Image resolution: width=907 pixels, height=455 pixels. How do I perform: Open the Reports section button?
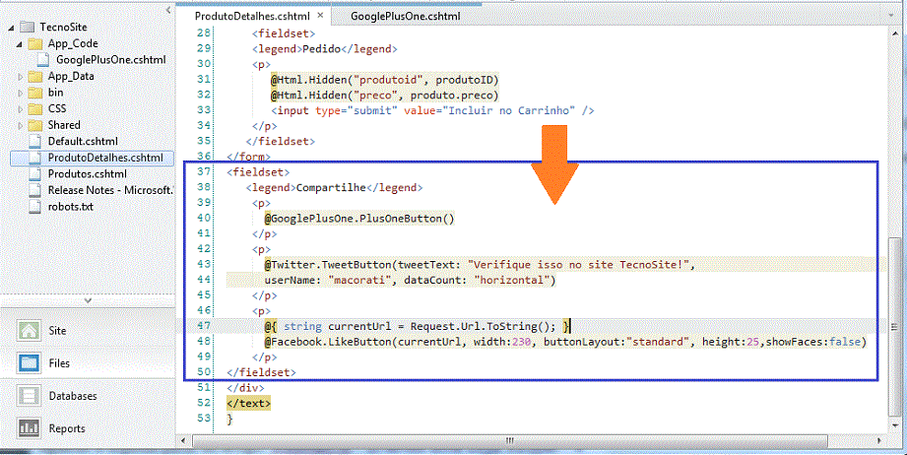pyautogui.click(x=88, y=428)
